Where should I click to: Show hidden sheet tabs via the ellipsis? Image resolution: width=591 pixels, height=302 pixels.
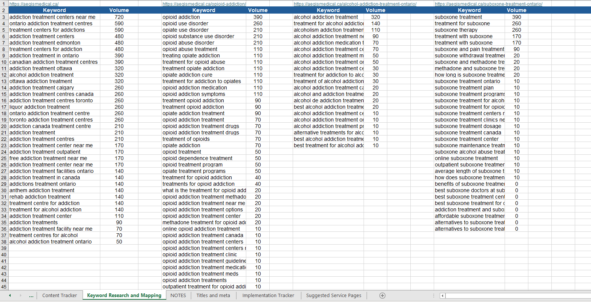[x=31, y=296]
